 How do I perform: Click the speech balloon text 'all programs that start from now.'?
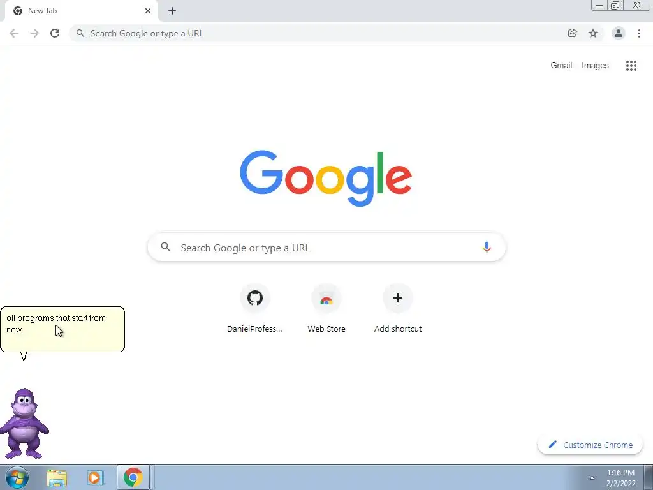(56, 323)
